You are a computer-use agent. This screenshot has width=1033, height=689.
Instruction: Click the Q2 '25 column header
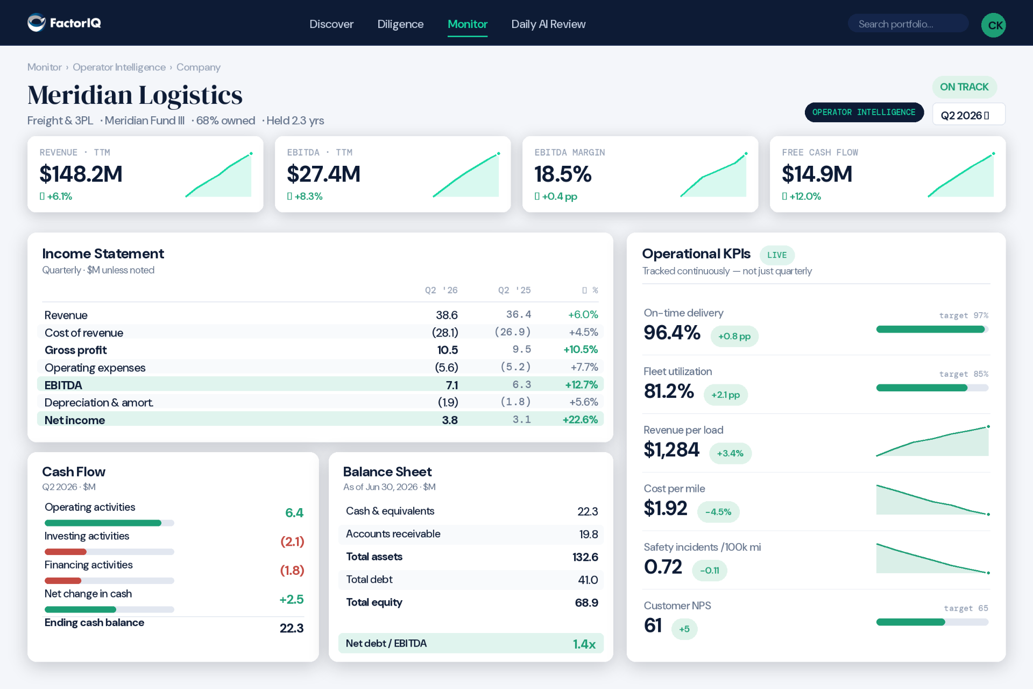click(x=514, y=290)
